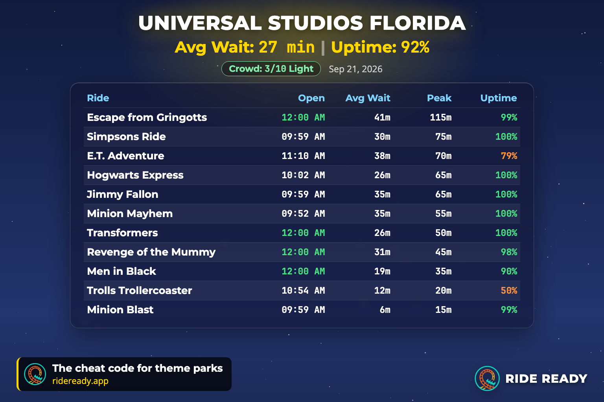
Task: Select the Escape from Gringotts row
Action: [302, 117]
